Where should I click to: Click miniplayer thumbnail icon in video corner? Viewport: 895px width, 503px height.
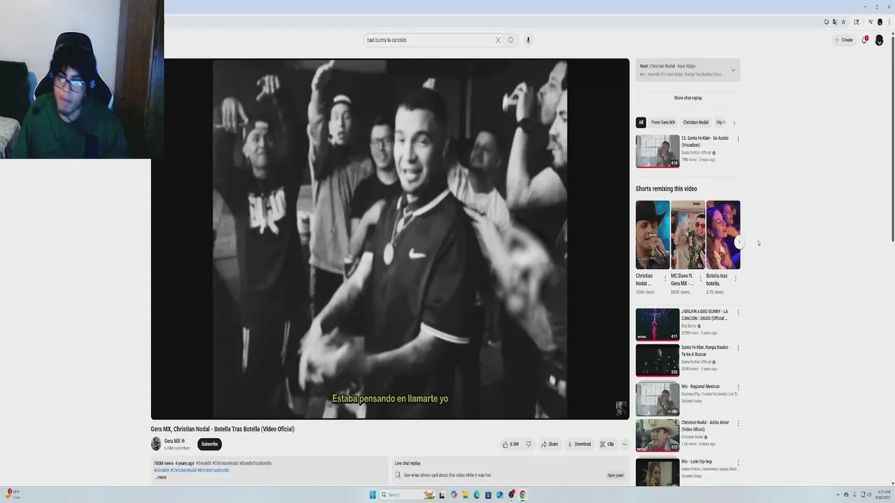pos(620,409)
